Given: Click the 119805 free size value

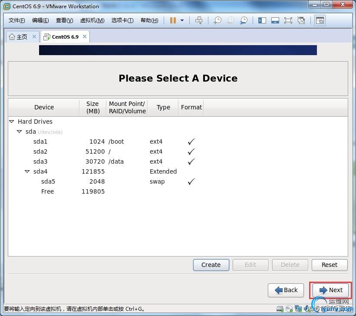Looking at the screenshot, I should point(93,191).
